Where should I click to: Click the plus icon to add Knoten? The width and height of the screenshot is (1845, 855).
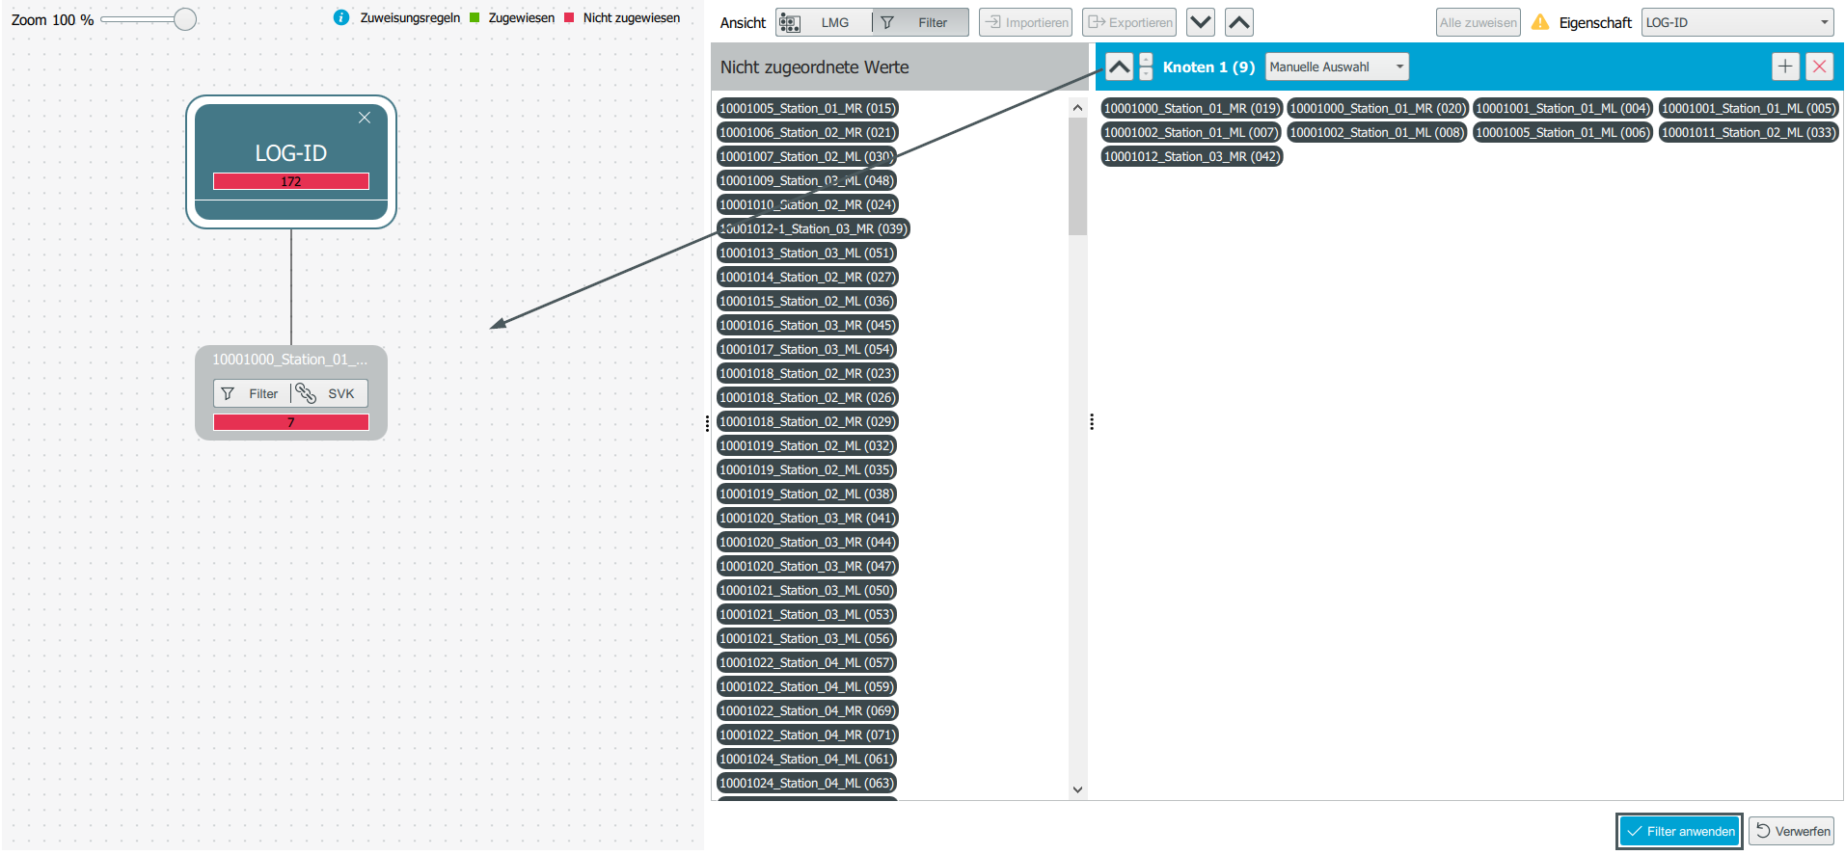[x=1785, y=67]
